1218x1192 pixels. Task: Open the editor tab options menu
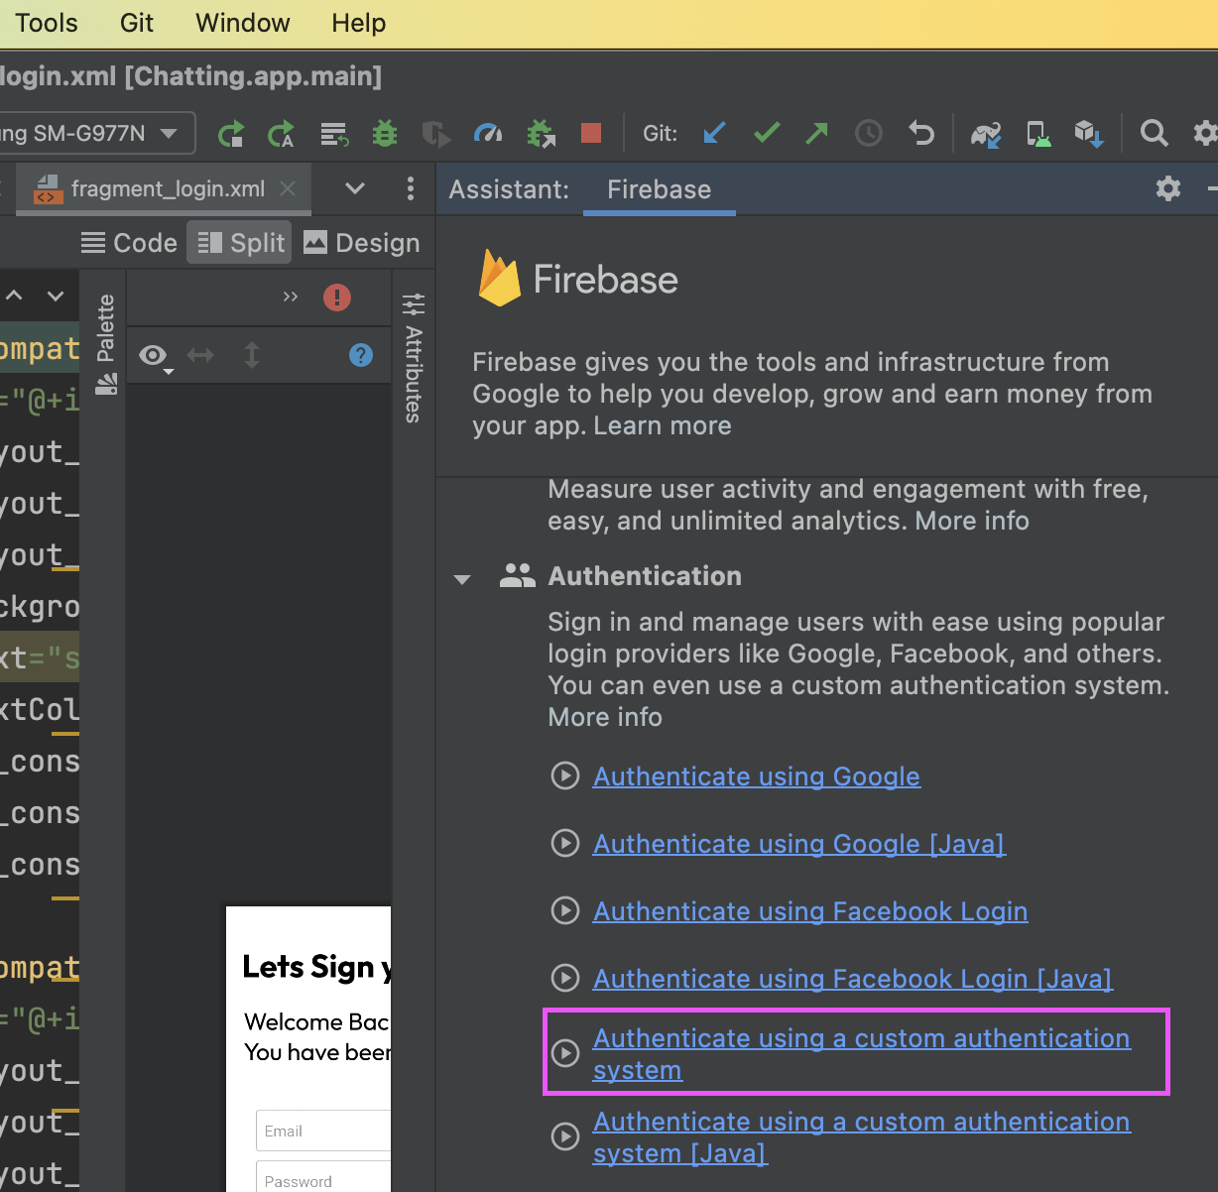411,188
